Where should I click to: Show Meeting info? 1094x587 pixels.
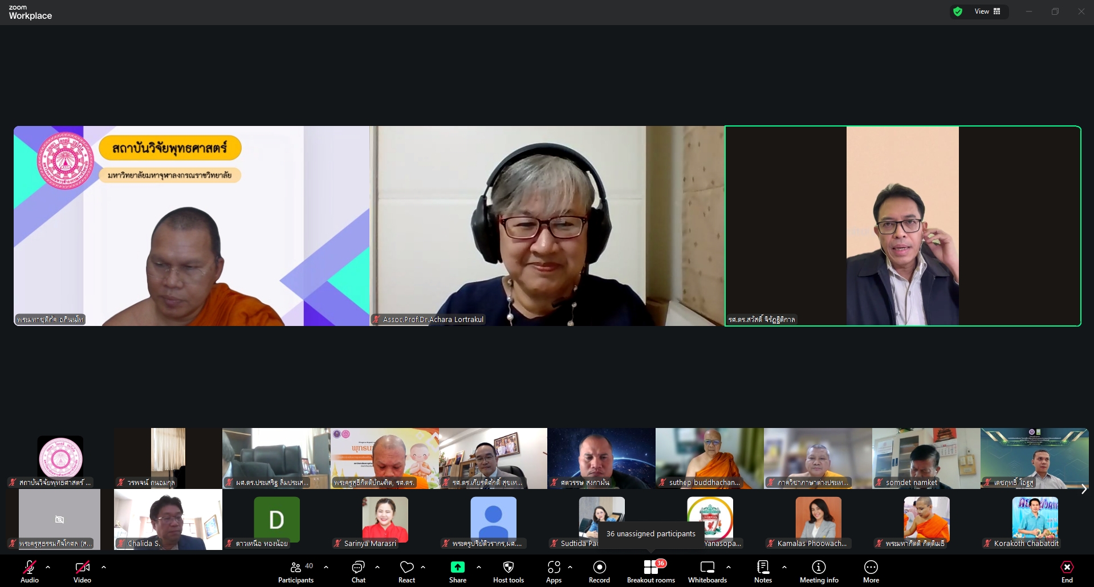819,572
